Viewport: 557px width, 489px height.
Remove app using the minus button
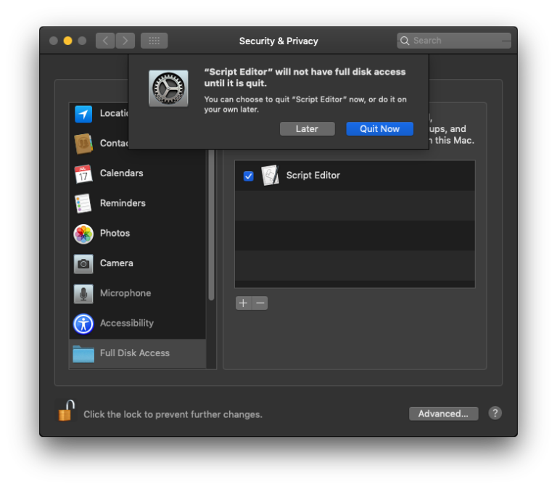pos(260,303)
